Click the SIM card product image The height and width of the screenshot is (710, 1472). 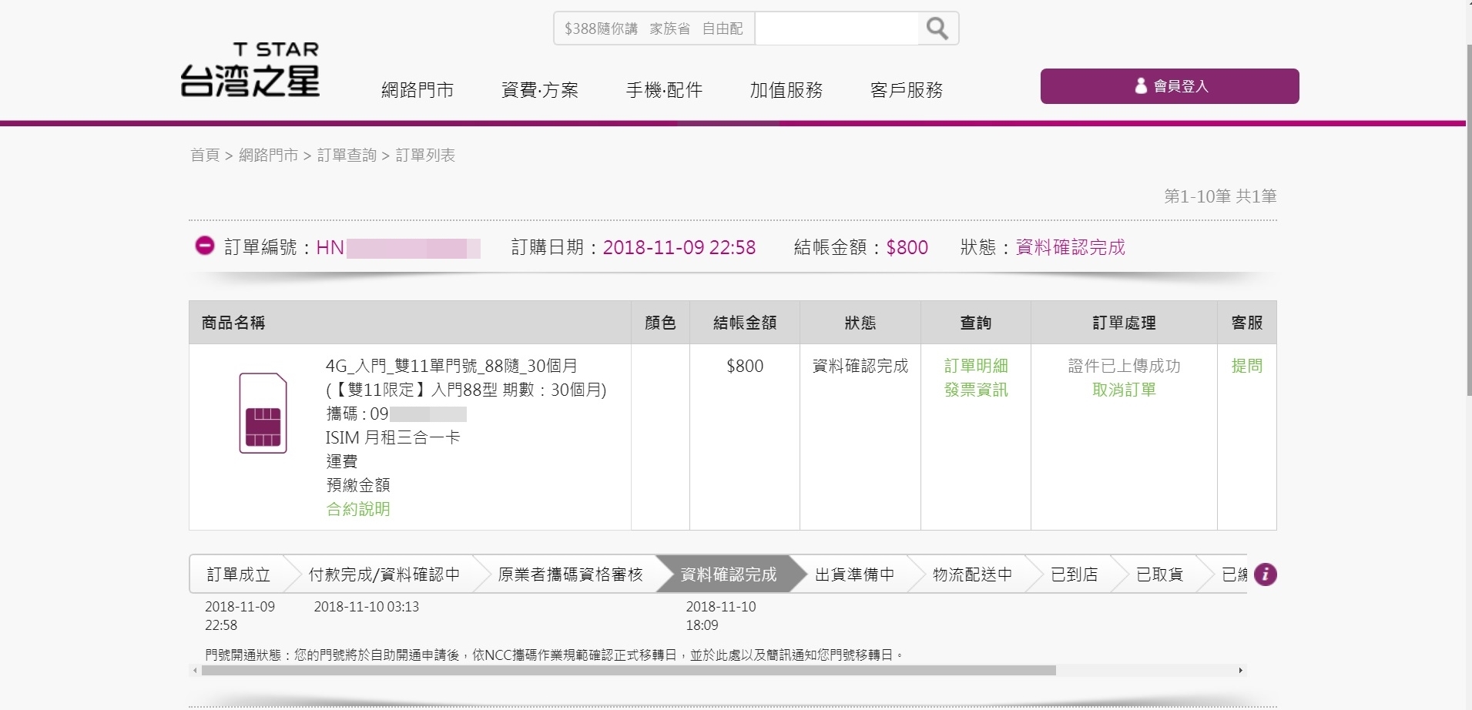pos(263,413)
